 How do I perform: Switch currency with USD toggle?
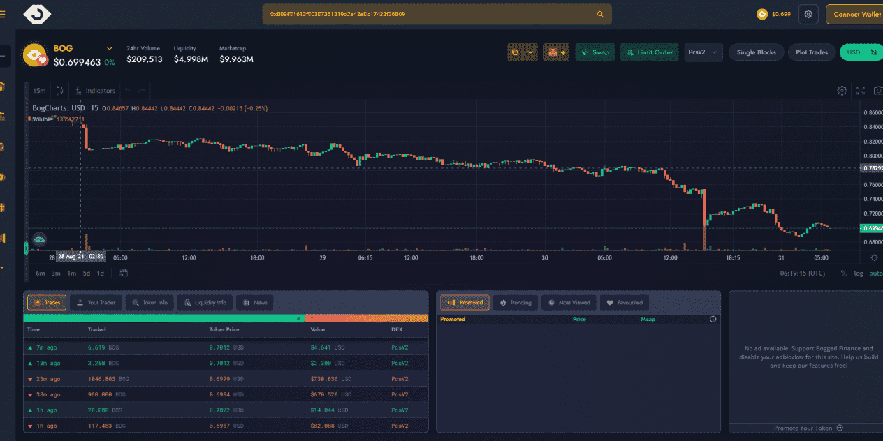(x=861, y=52)
